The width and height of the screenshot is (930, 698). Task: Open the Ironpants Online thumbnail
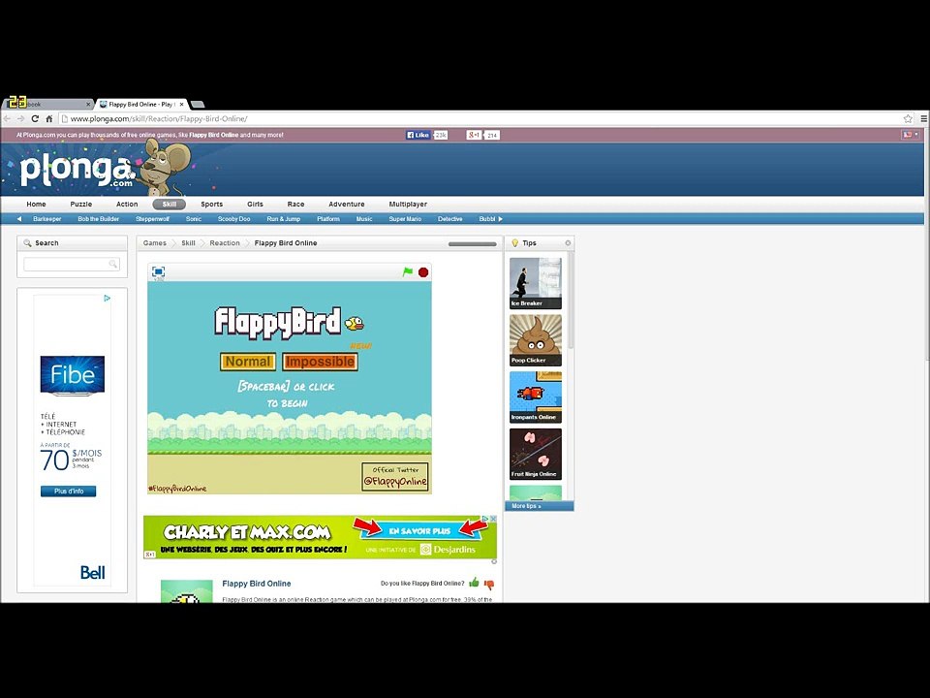[536, 397]
